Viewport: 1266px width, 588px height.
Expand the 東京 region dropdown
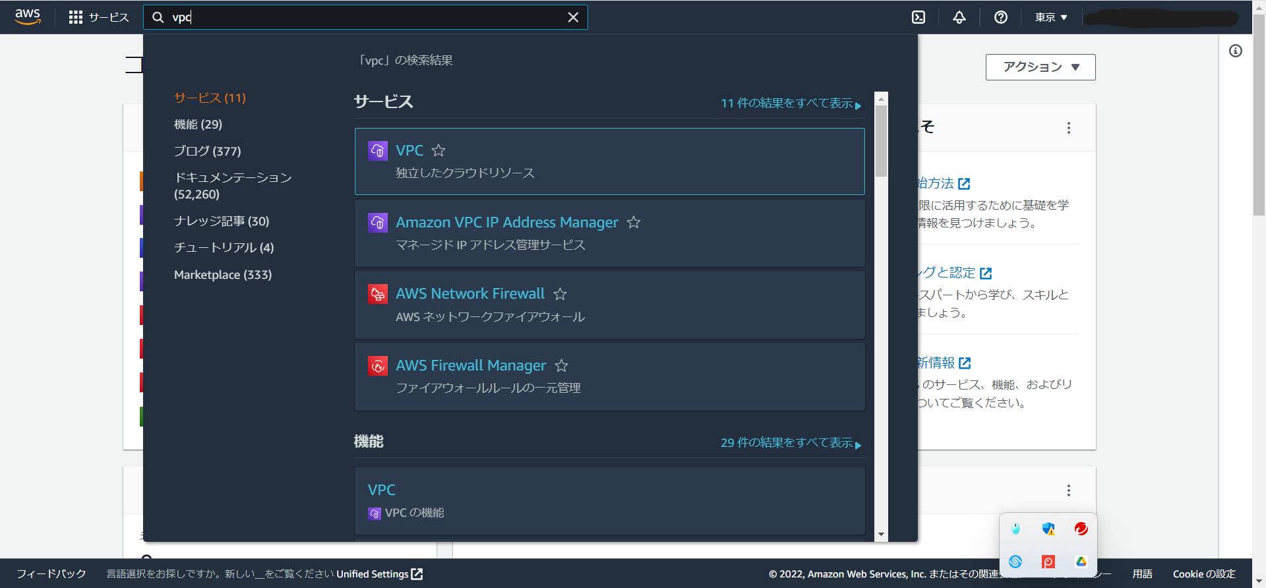pos(1051,17)
